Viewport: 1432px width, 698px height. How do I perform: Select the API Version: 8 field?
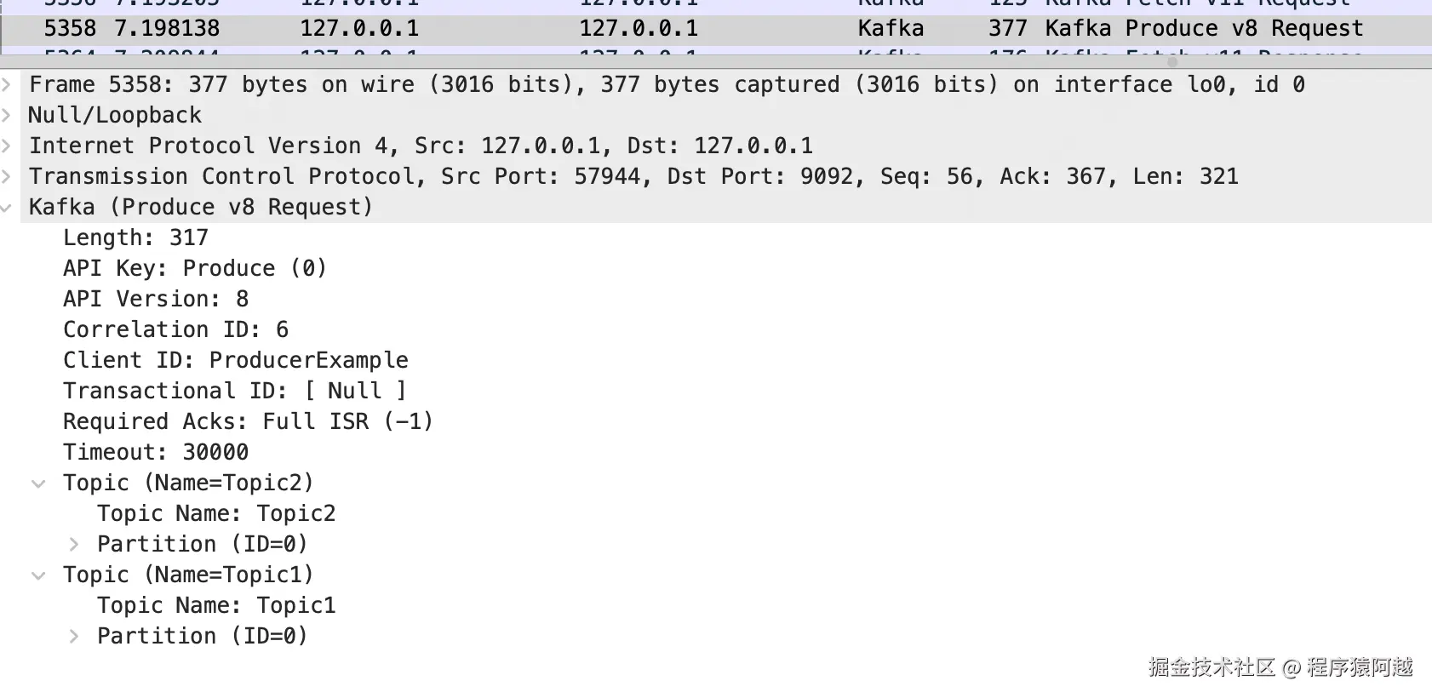tap(156, 299)
